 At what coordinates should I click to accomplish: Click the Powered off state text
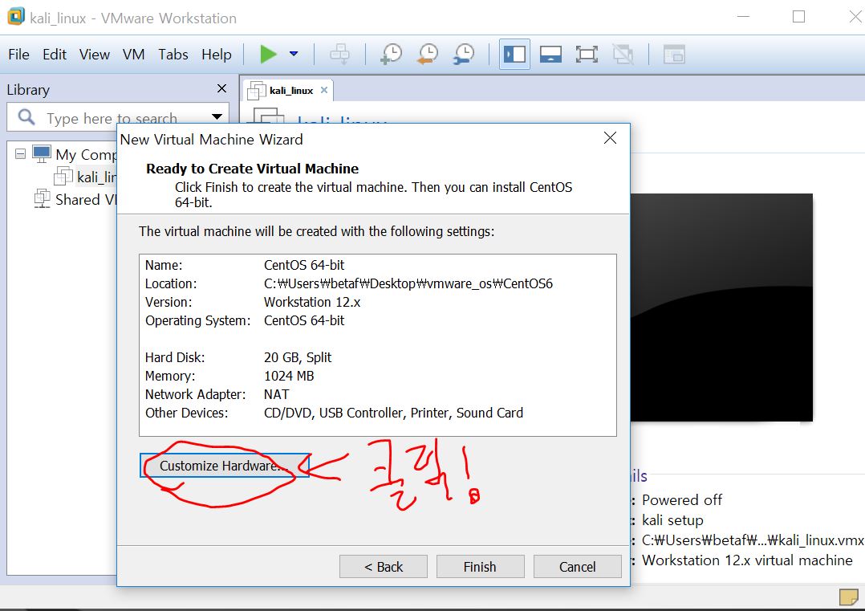click(x=682, y=500)
